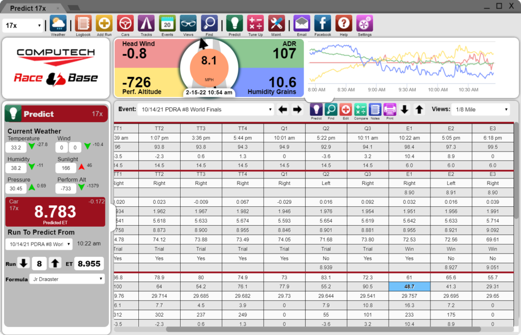Open the Settings gears icon
Screen dimensions: 521x335
click(364, 22)
